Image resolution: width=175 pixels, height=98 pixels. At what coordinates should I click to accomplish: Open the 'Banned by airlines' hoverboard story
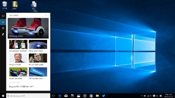(28, 28)
